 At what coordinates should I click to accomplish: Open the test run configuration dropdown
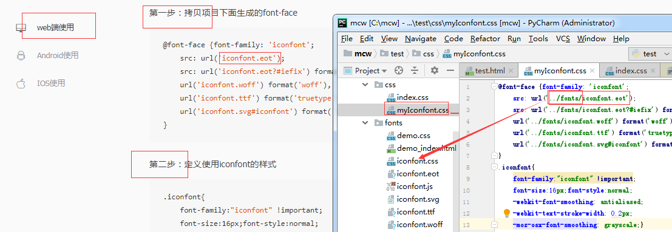click(650, 54)
